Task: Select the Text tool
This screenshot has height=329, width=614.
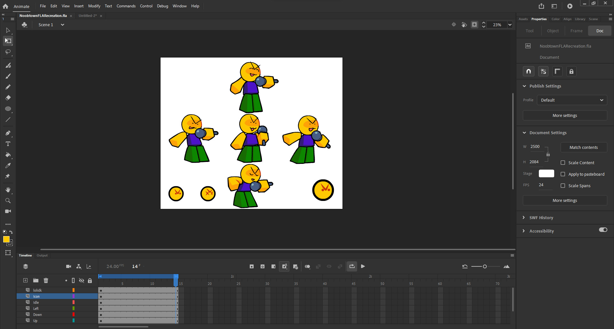Action: [x=8, y=144]
